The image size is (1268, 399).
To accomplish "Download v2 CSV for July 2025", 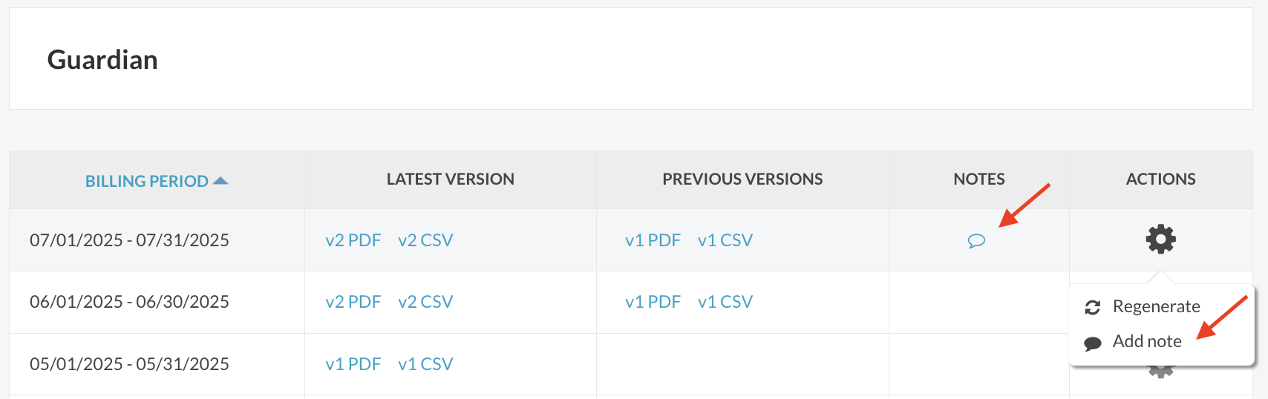I will (x=425, y=240).
